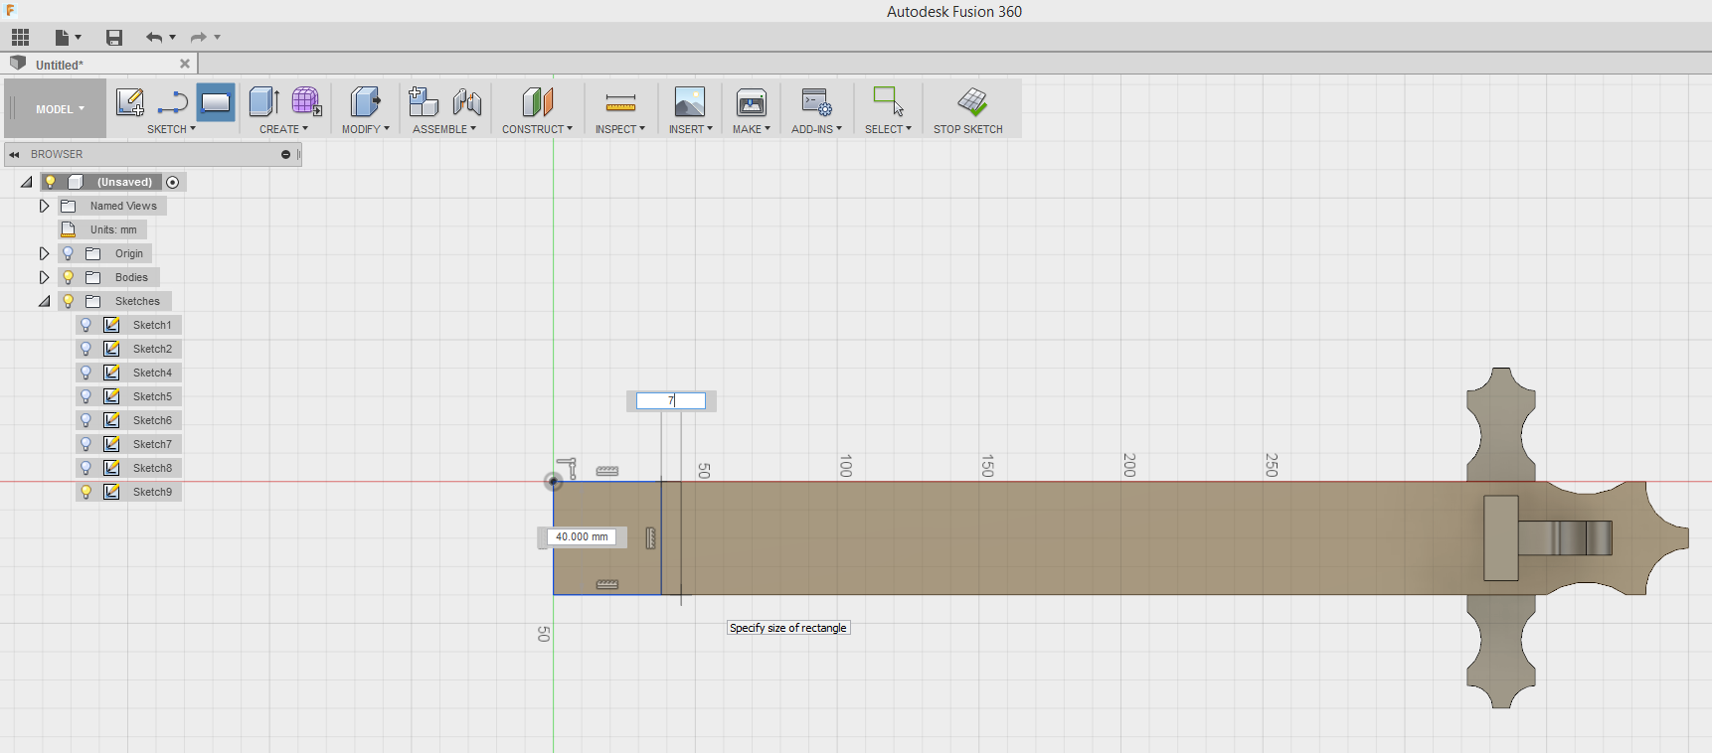Open the CREATE menu
Viewport: 1712px width, 753px height.
coord(283,129)
